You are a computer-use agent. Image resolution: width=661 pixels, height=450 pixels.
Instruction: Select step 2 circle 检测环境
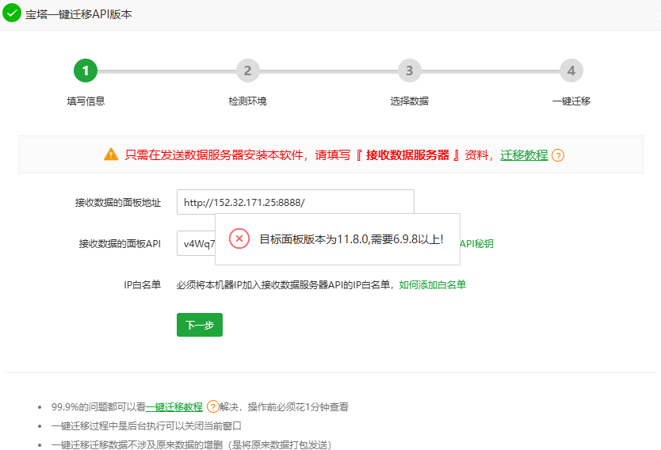click(247, 71)
